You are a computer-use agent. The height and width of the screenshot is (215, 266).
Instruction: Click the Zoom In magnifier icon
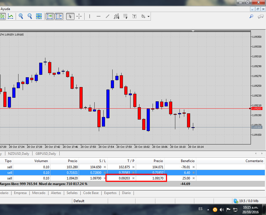pyautogui.click(x=21, y=16)
